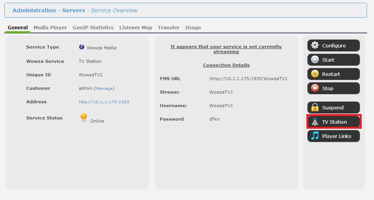Screen dimensions: 374x200
Task: Select the General tab
Action: [18, 28]
